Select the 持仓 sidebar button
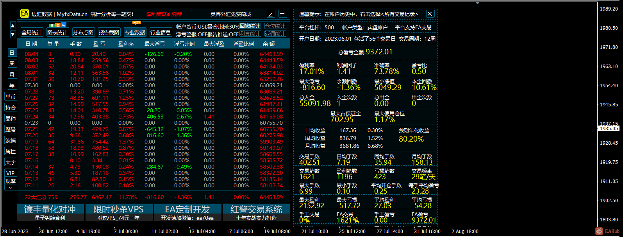The width and height of the screenshot is (623, 237). click(x=11, y=108)
